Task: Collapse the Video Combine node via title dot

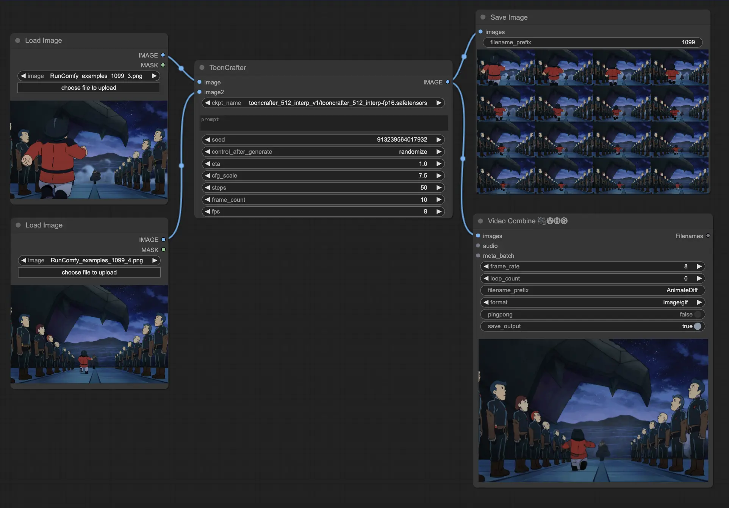Action: [x=480, y=221]
